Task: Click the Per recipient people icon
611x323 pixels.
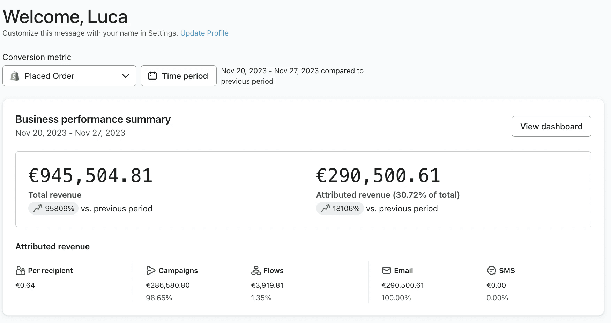Action: 21,270
